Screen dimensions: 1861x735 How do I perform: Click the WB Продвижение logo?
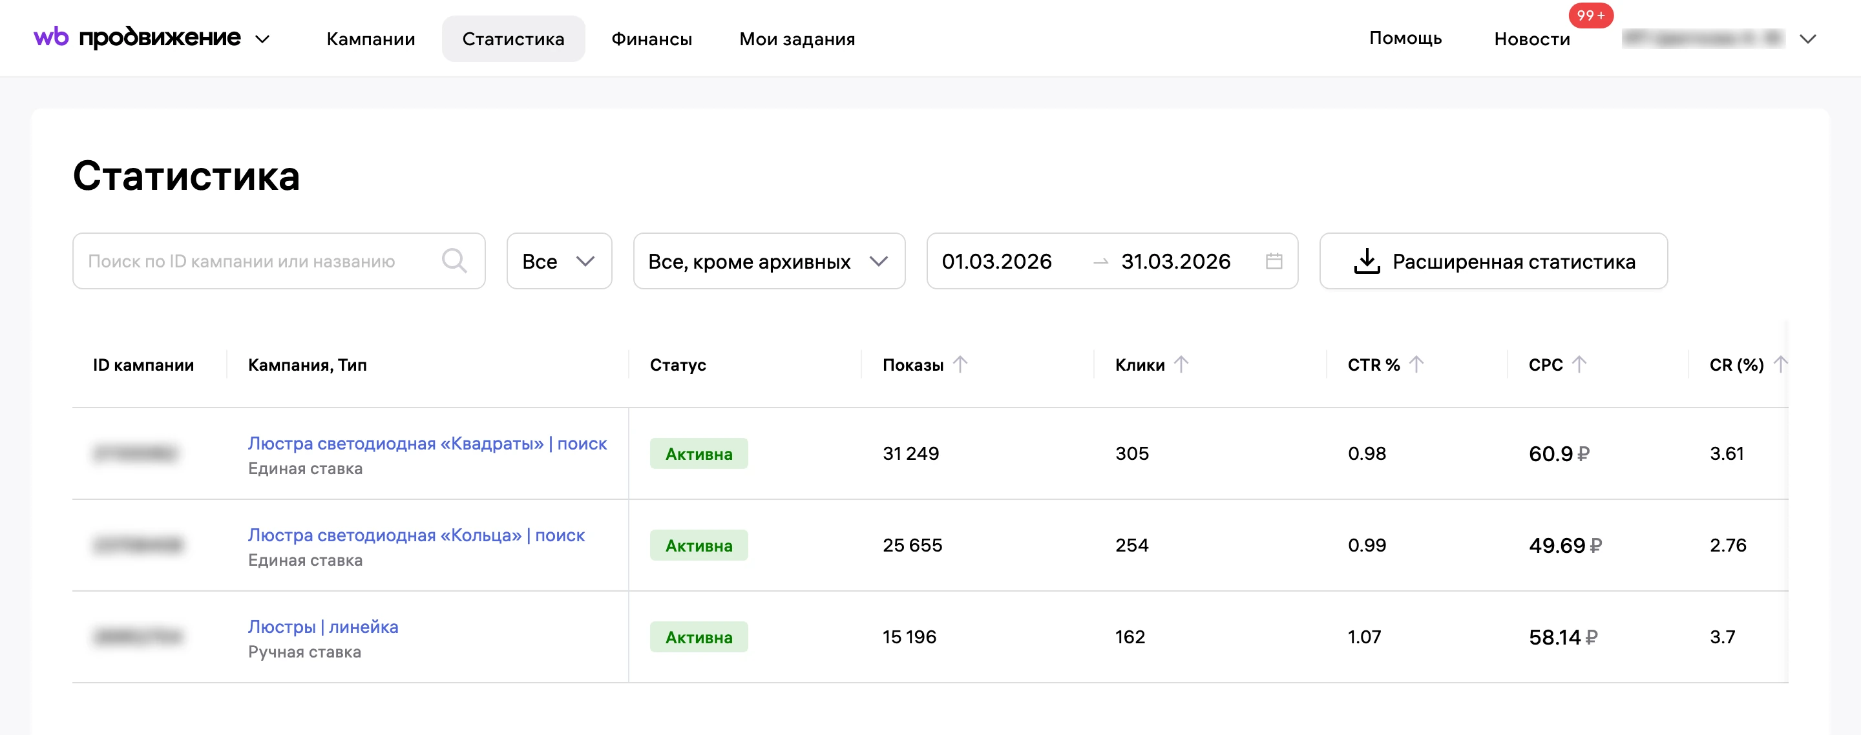pyautogui.click(x=137, y=37)
